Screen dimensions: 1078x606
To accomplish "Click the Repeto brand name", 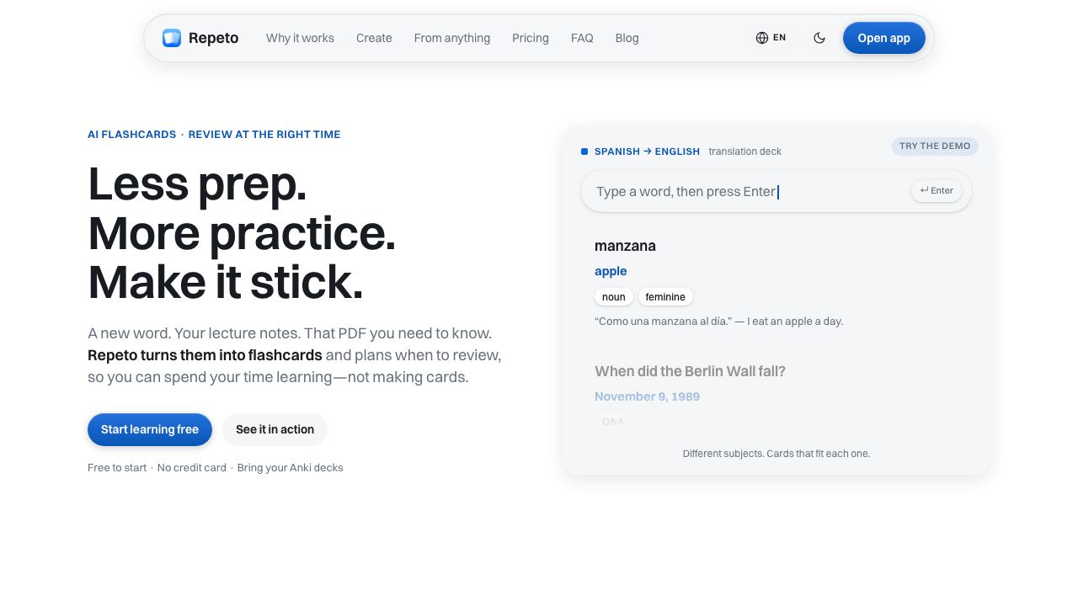I will coord(214,38).
